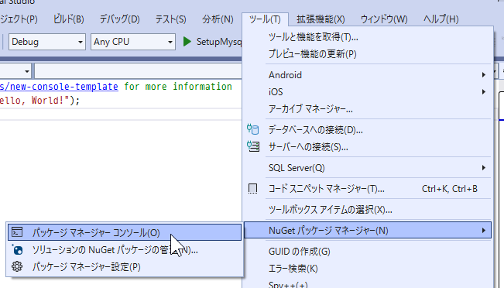
Task: Click the database connection plug icon
Action: tap(252, 129)
